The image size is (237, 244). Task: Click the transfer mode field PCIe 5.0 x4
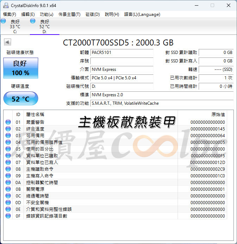(x=122, y=78)
